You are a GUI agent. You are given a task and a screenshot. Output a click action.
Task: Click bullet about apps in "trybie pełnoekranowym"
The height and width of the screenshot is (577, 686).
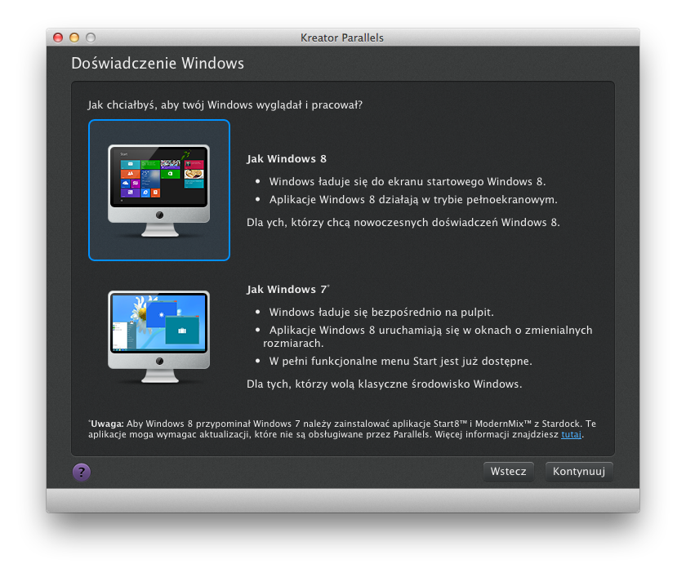point(413,199)
